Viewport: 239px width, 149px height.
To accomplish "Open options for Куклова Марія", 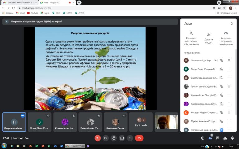I will click(229, 112).
